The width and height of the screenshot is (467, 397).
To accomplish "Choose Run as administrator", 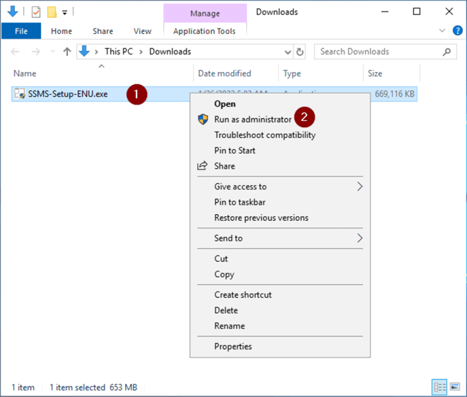I will (252, 119).
